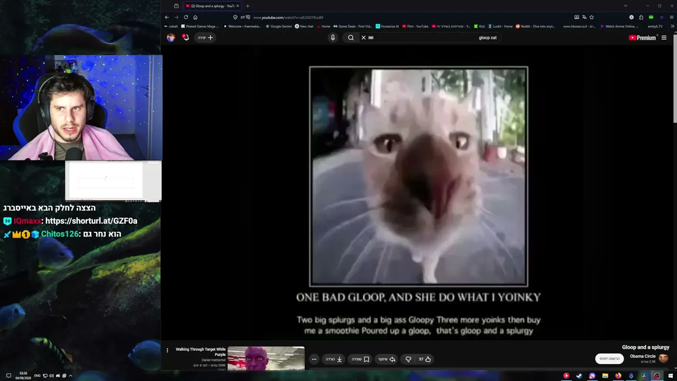Show more bookmarks with the chevron
The width and height of the screenshot is (677, 381).
[672, 26]
